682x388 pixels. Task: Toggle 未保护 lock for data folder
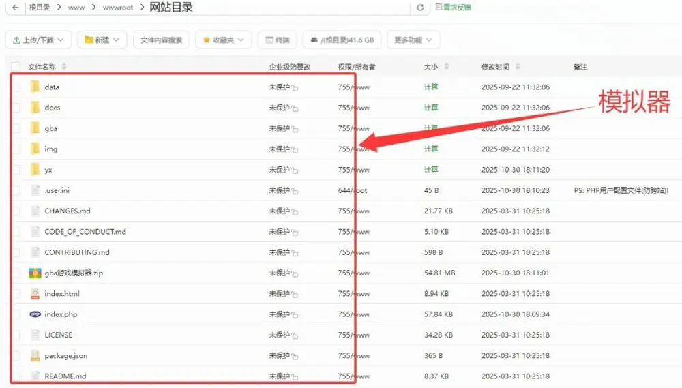click(x=295, y=88)
